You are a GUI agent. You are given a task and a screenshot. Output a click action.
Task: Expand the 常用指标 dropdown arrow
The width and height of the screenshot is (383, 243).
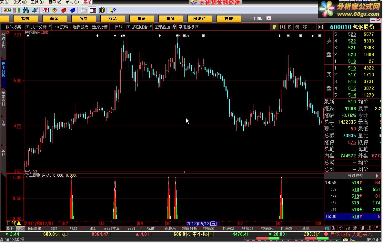point(197,27)
